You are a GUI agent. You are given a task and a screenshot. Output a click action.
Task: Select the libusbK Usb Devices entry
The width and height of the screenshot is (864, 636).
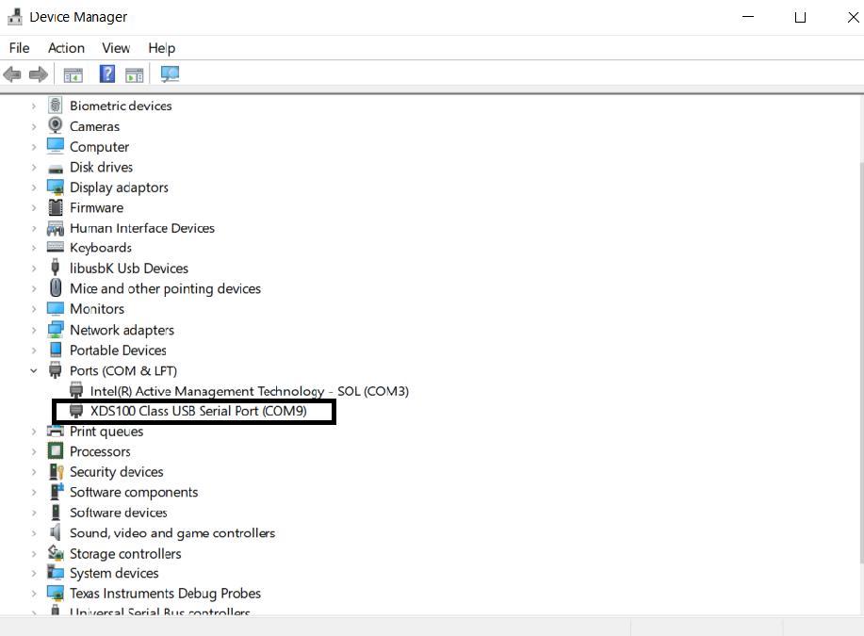tap(128, 269)
